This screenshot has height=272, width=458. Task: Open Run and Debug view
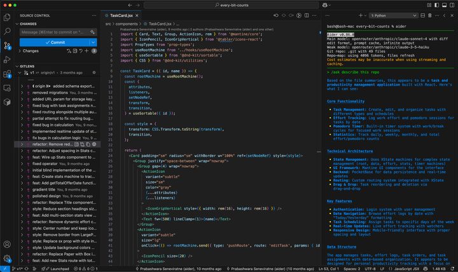point(7,60)
